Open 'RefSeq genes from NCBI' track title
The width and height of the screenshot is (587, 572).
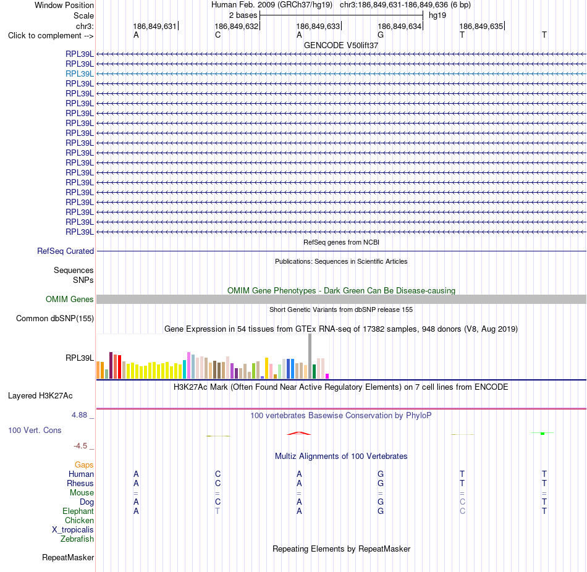pos(341,242)
